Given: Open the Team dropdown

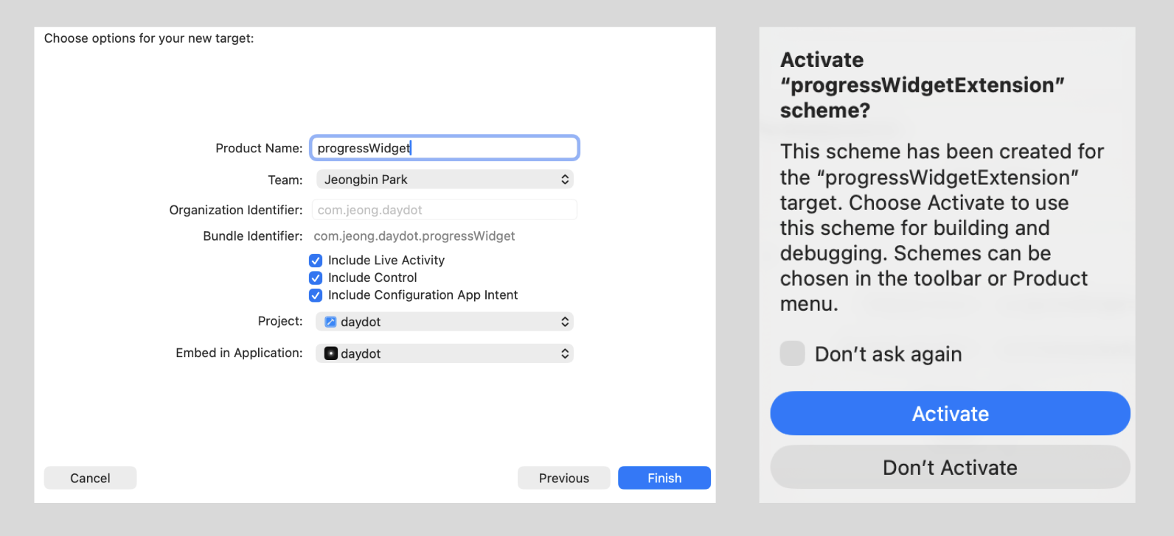Looking at the screenshot, I should click(442, 179).
